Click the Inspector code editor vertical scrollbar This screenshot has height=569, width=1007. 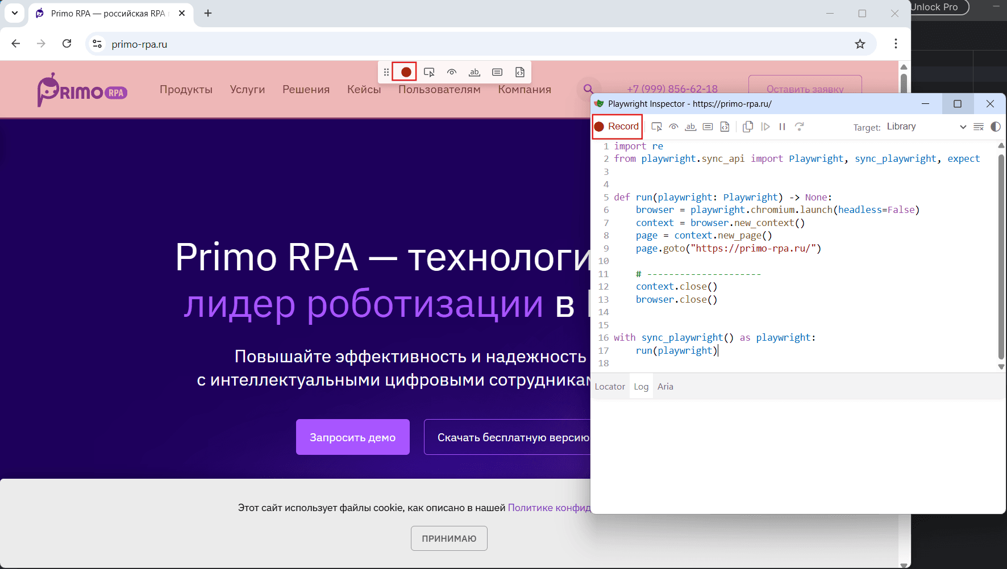click(1001, 256)
